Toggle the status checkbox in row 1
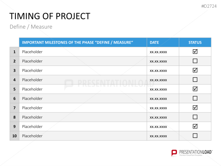221x166 pixels. coord(195,51)
